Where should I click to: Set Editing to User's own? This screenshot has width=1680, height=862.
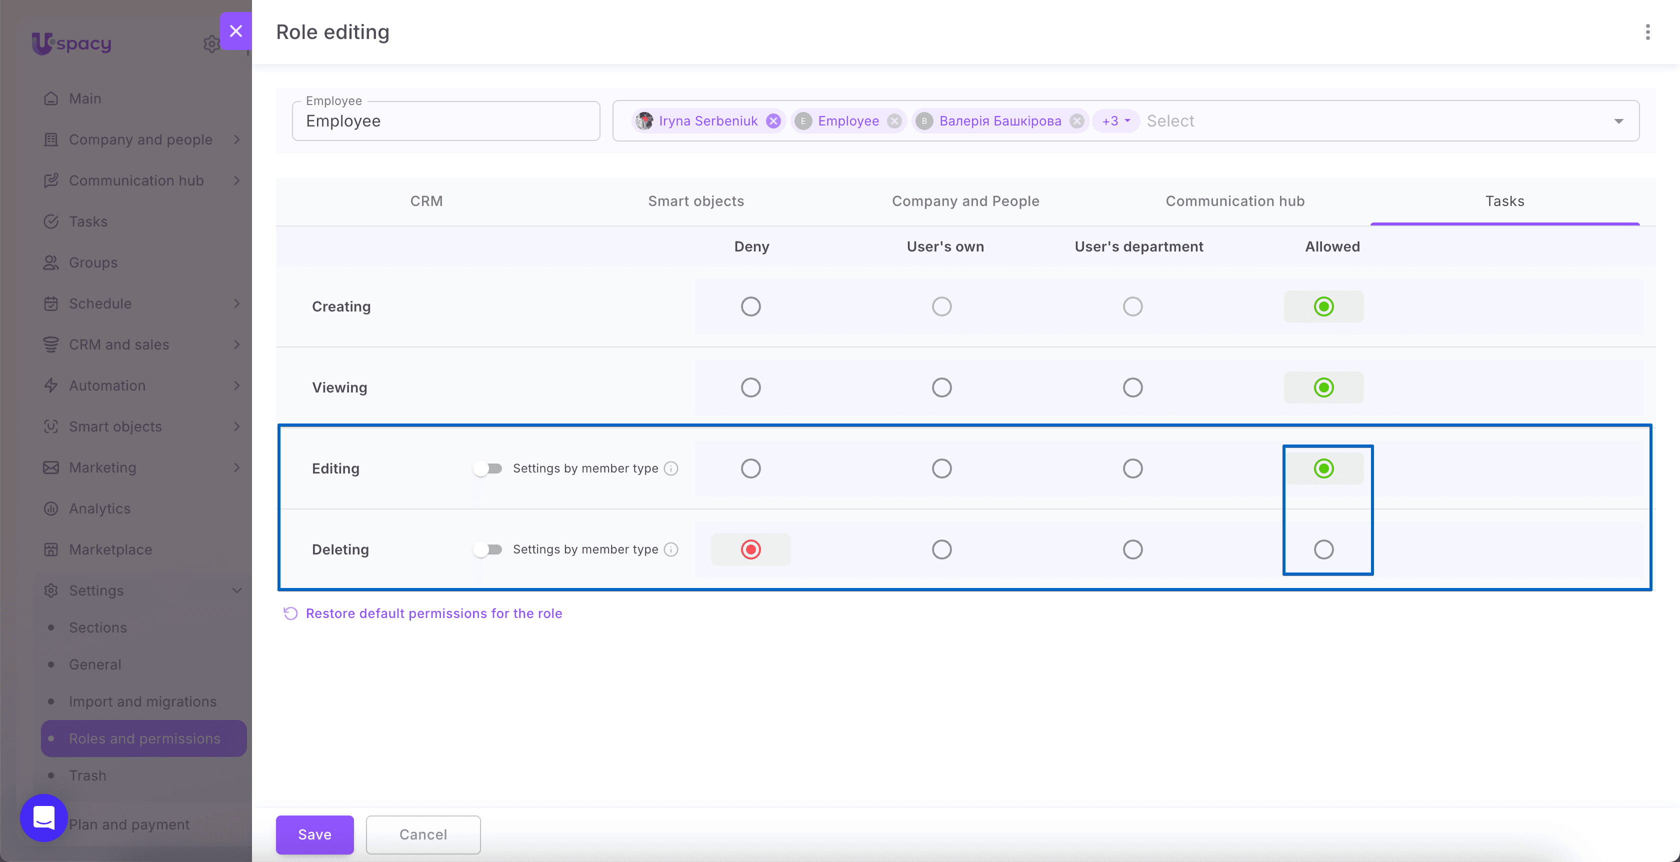941,468
